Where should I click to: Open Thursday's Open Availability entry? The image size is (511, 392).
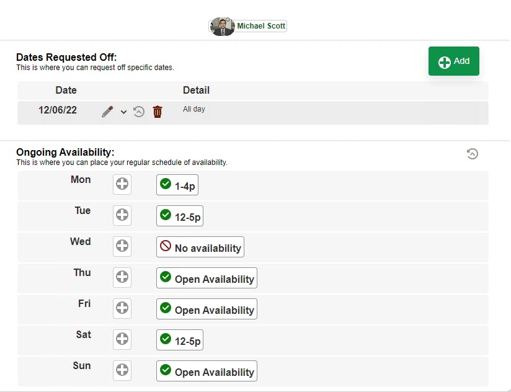coord(207,278)
